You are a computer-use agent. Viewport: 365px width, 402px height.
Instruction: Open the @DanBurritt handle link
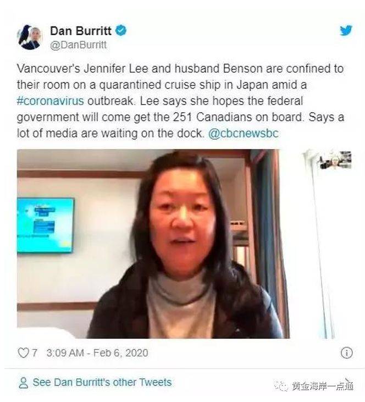[x=79, y=45]
